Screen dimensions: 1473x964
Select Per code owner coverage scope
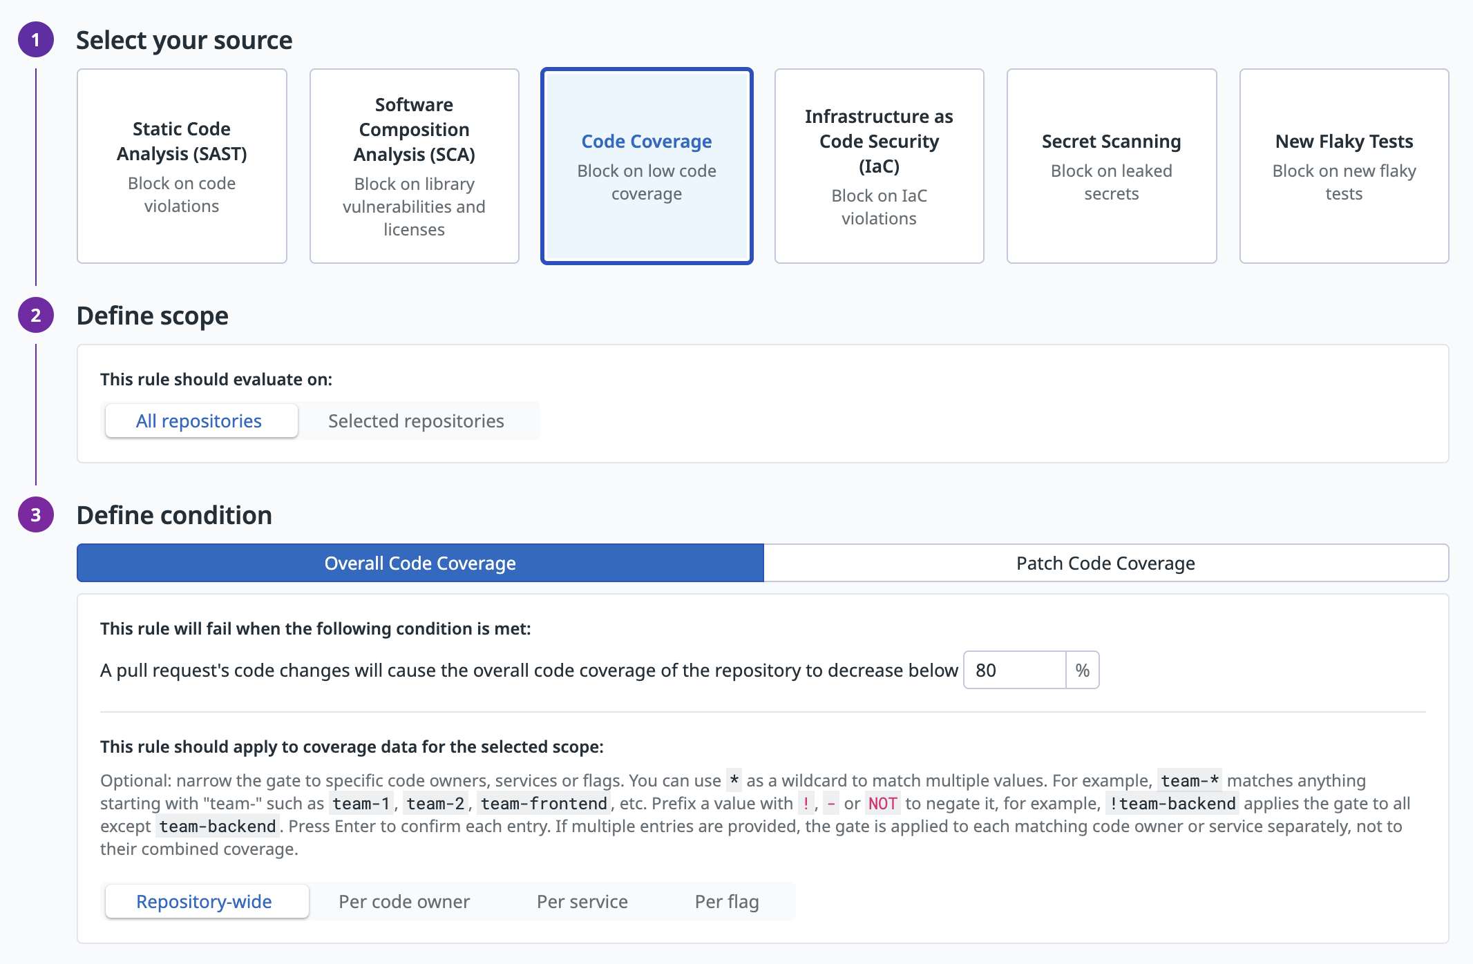(404, 901)
